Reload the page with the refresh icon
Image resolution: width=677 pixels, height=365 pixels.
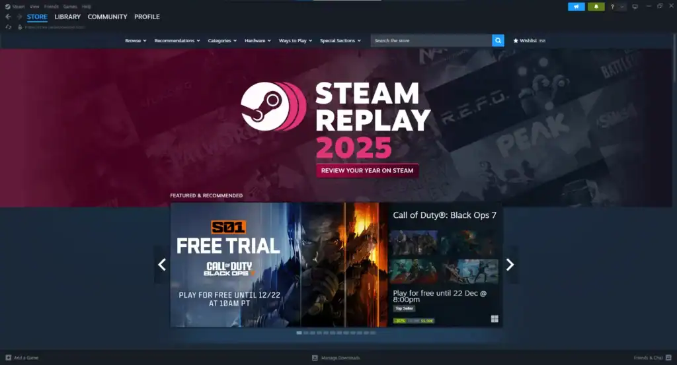(8, 26)
